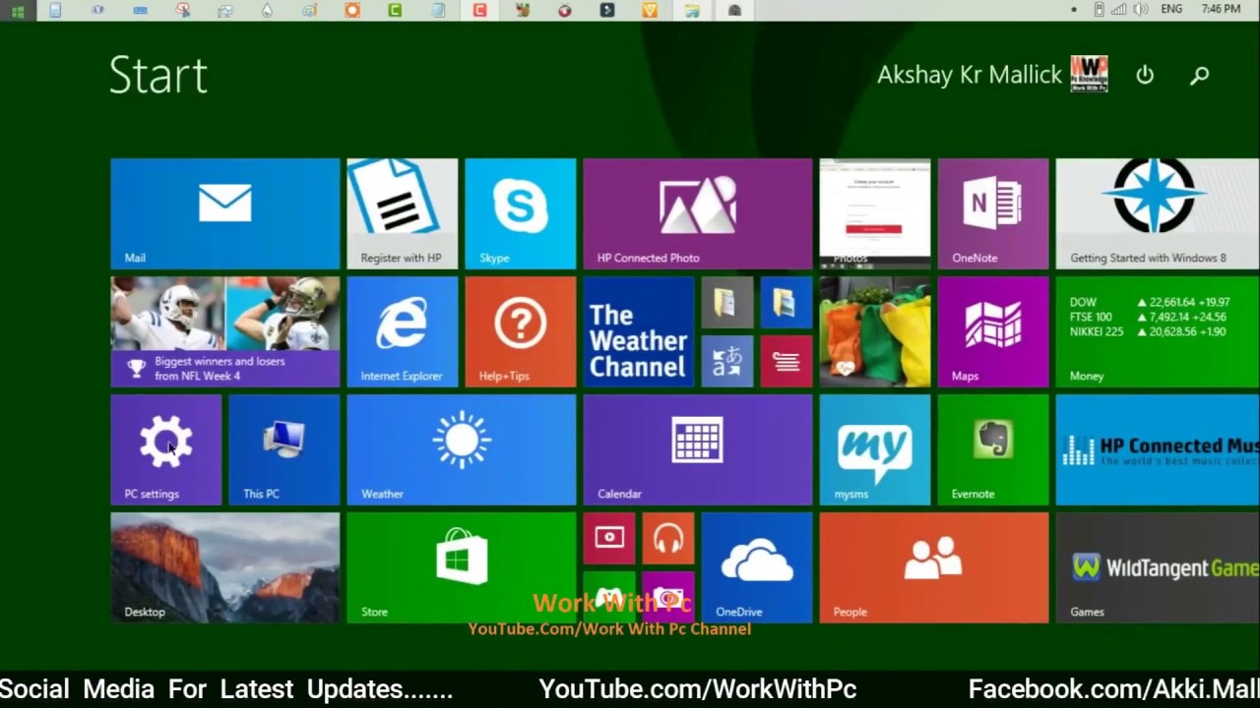Viewport: 1260px width, 708px height.
Task: Launch the Skype tile
Action: click(x=520, y=213)
